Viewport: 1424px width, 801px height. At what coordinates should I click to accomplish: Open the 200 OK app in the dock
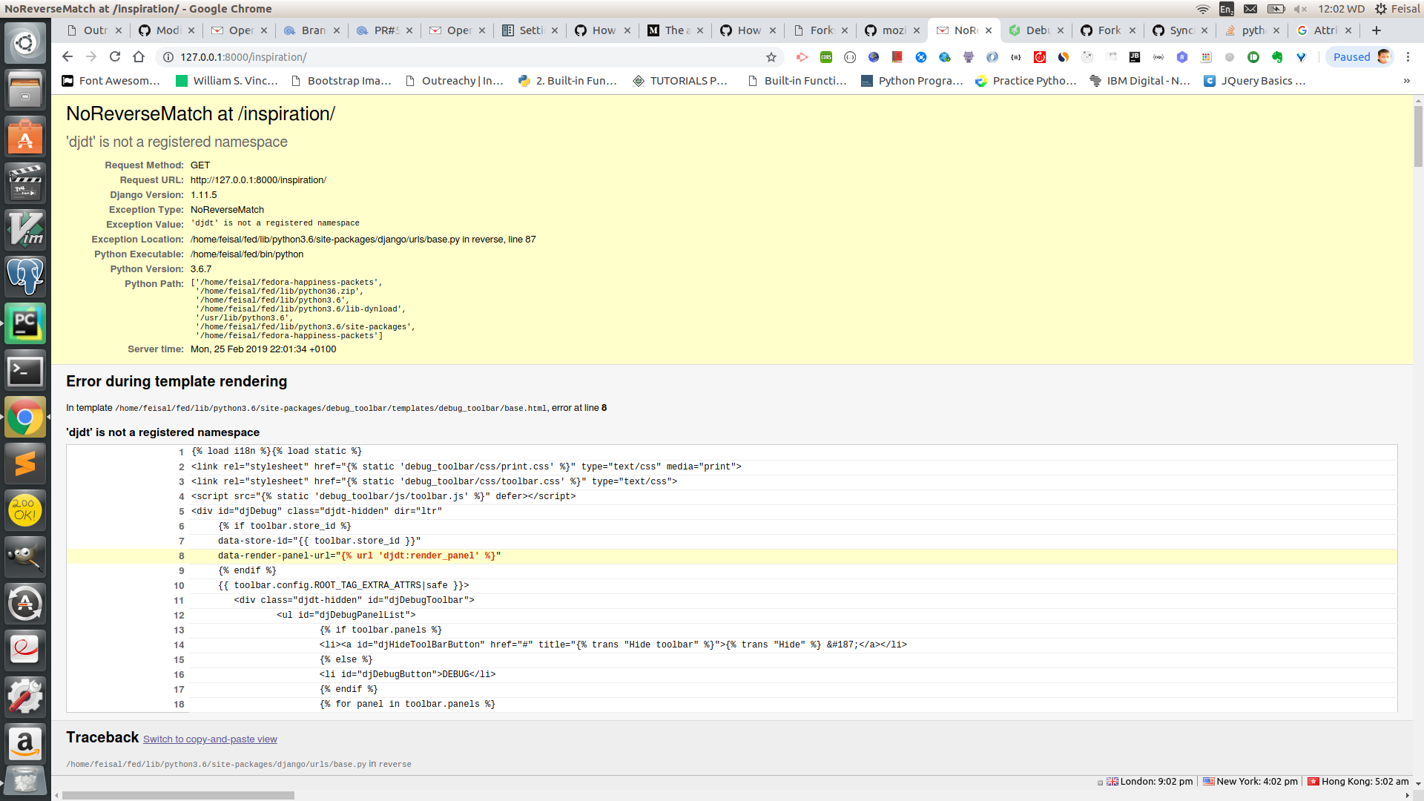click(x=25, y=511)
